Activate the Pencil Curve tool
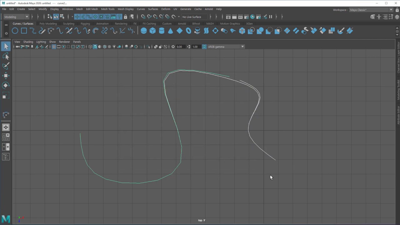Screen dimensions: 400x225 [x=42, y=31]
